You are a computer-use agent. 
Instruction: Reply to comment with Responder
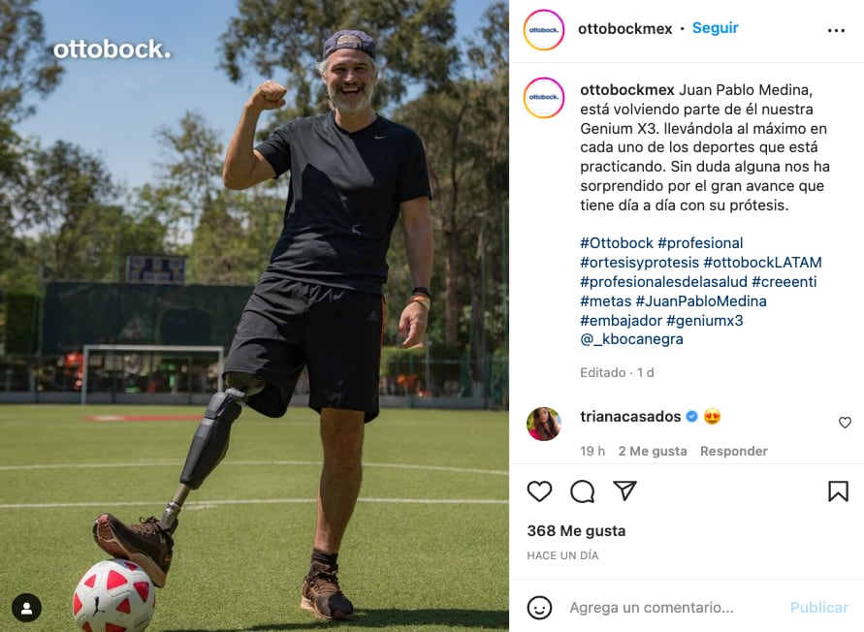[x=733, y=452]
